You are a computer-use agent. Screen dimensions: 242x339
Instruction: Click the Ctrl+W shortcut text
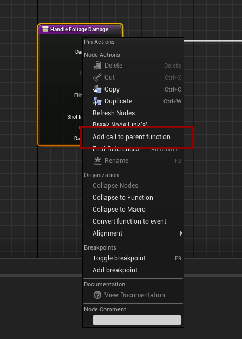(x=172, y=101)
